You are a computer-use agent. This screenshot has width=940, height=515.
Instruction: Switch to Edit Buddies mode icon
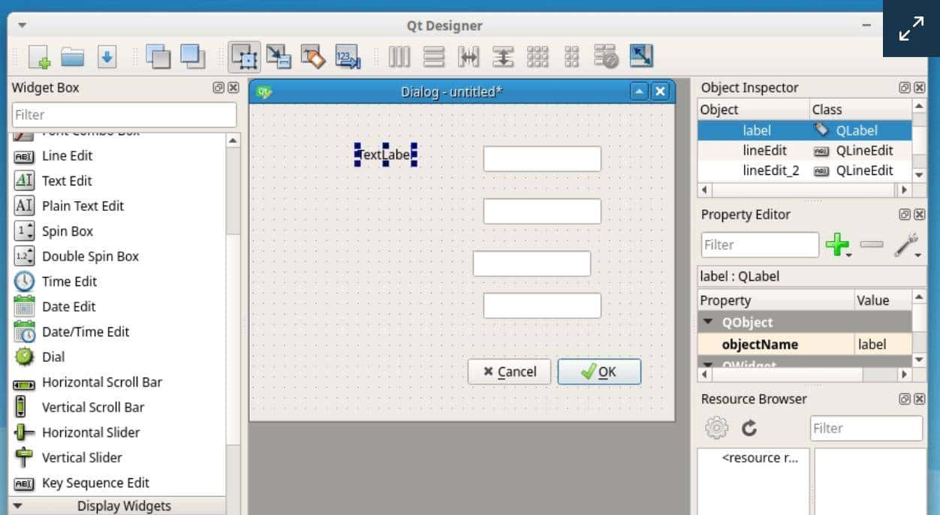tap(313, 56)
